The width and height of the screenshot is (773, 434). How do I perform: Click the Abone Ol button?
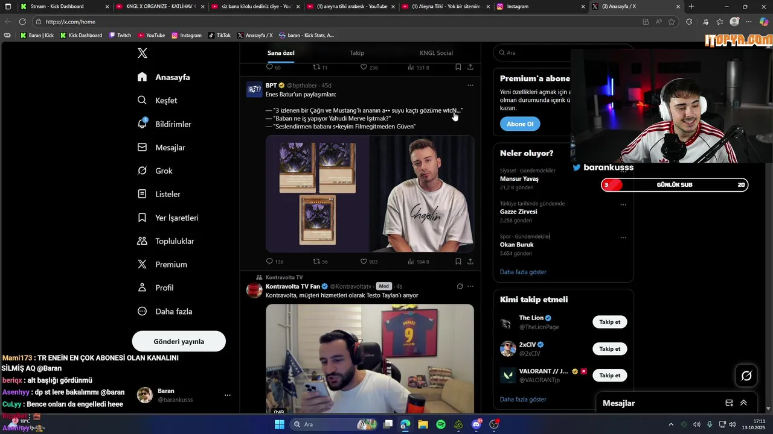pyautogui.click(x=520, y=124)
